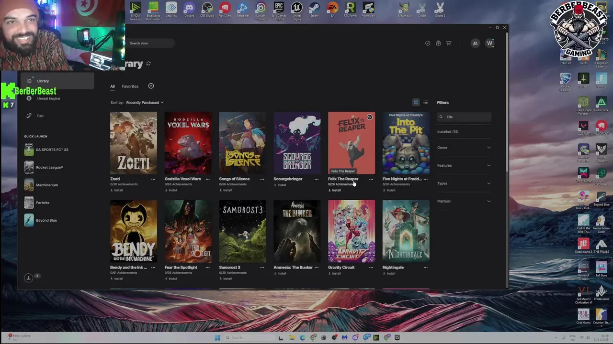613x344 pixels.
Task: Open the NVIDIA Broadcast desktop icon
Action: coord(136,11)
